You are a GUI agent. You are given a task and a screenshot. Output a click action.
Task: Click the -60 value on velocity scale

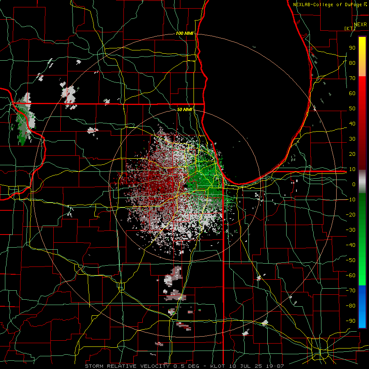coord(351,276)
